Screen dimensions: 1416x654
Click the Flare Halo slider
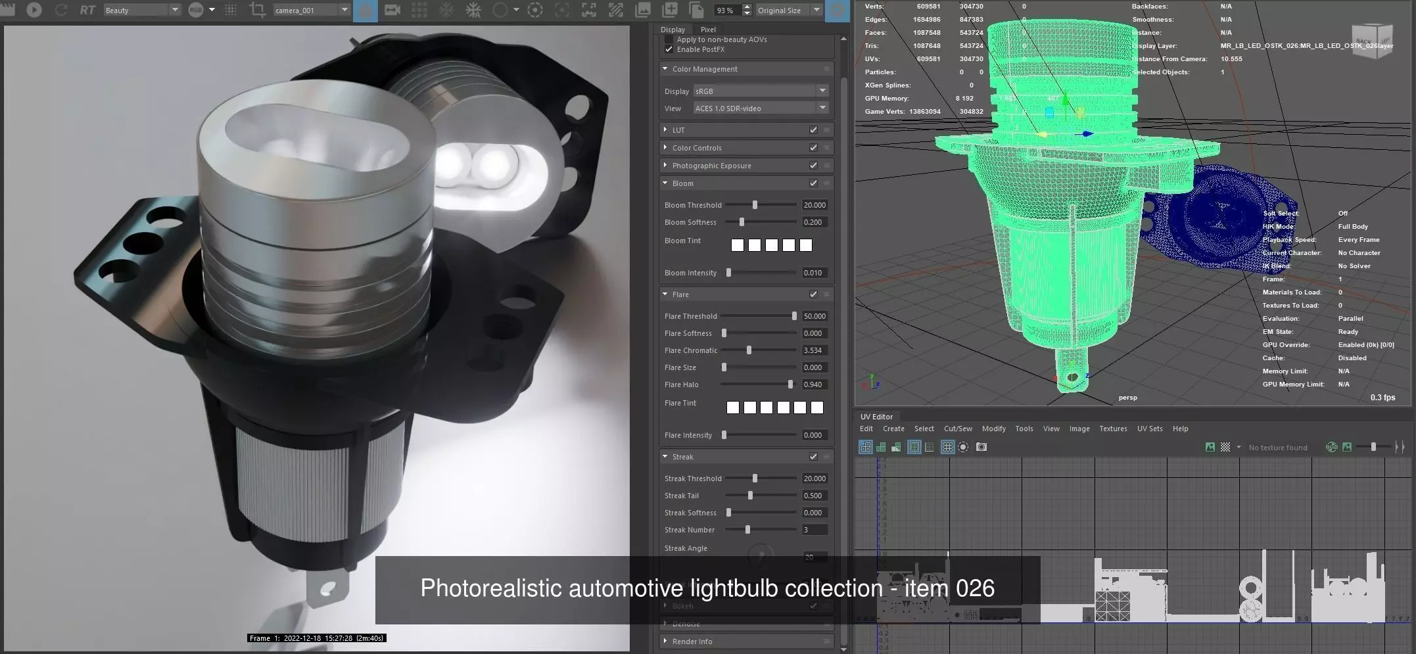759,385
